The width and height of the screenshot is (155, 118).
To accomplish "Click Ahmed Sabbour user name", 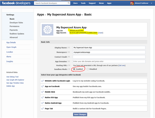I will click(x=141, y=3).
